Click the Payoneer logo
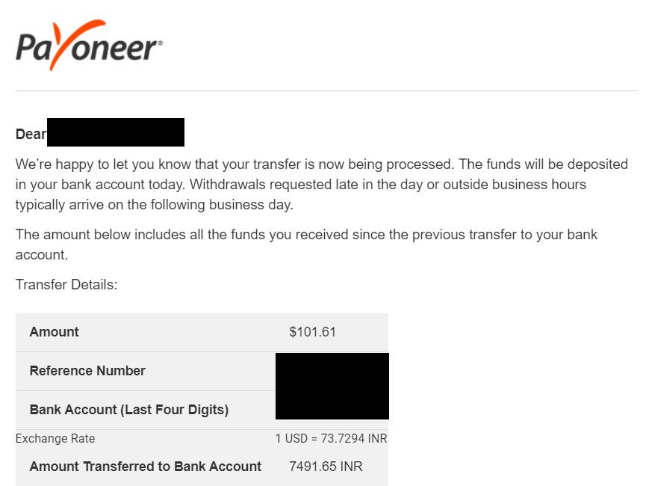Image resolution: width=646 pixels, height=486 pixels. [89, 45]
